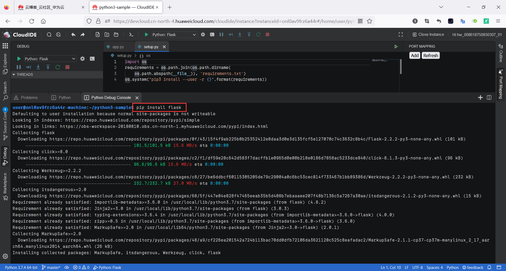Close the Python Debug Console tab
Image resolution: width=506 pixels, height=271 pixels.
tap(137, 98)
